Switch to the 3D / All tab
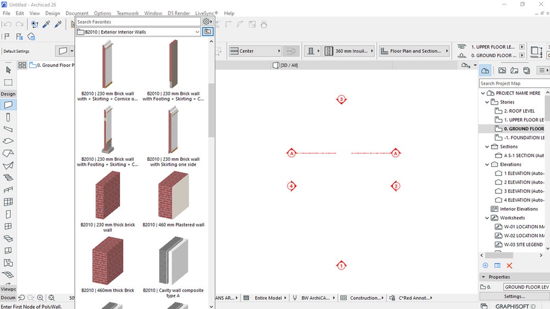 [285, 65]
